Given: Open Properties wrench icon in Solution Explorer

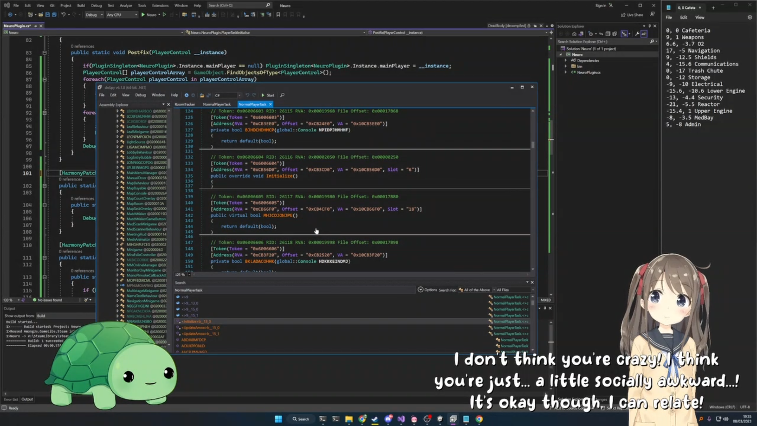Looking at the screenshot, I should (x=637, y=34).
